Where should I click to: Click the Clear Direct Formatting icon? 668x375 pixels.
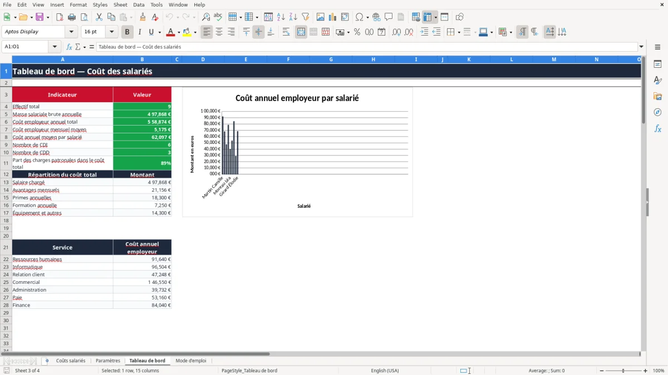tap(155, 17)
